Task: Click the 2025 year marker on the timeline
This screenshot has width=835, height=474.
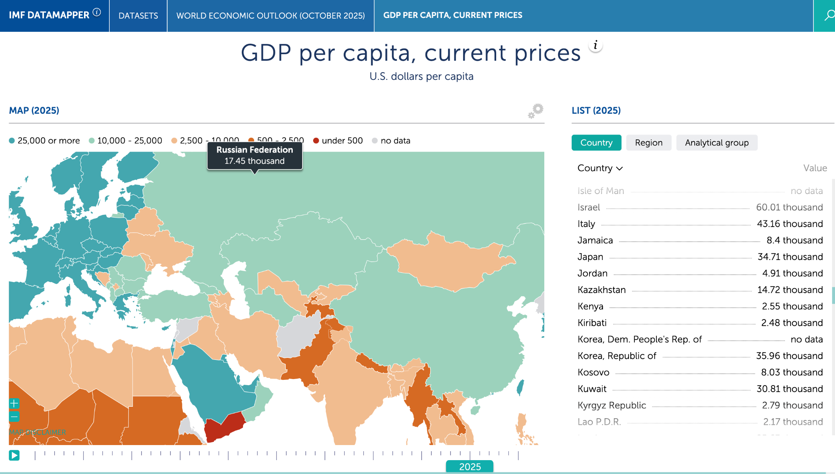Action: point(470,466)
